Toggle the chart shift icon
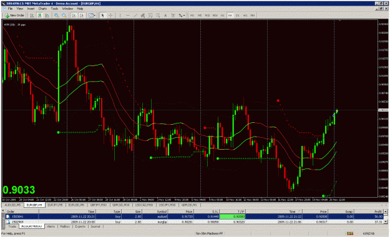 (82, 16)
